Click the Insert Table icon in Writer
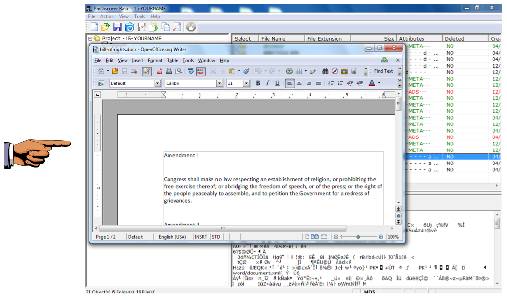507x300 pixels. tap(298, 71)
